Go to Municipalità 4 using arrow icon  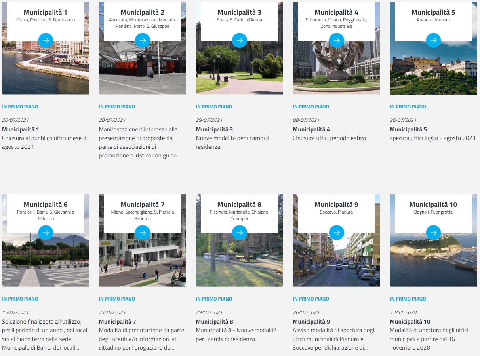336,40
